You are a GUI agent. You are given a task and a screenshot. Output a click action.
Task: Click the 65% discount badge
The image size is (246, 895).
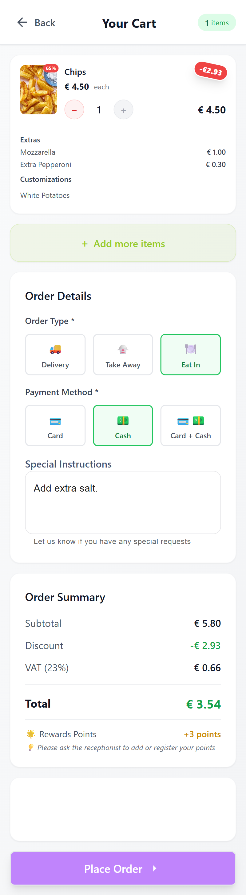[x=51, y=68]
